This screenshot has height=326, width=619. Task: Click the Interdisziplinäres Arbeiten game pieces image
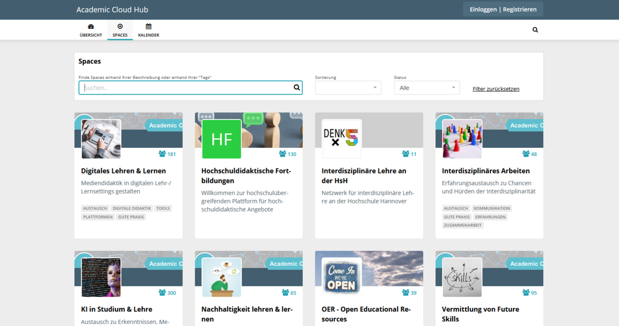[x=462, y=139]
